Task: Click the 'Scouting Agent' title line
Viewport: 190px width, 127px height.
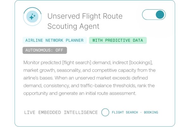Action: [73, 26]
